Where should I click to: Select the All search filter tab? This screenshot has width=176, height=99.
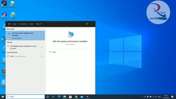click(x=9, y=24)
